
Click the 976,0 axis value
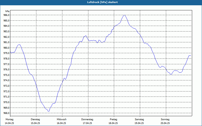pyautogui.click(x=6, y=70)
